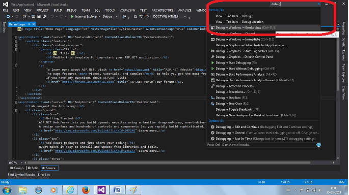This screenshot has height=195, width=349.
Task: Open the Find Symbol Results tab
Action: (x=21, y=175)
